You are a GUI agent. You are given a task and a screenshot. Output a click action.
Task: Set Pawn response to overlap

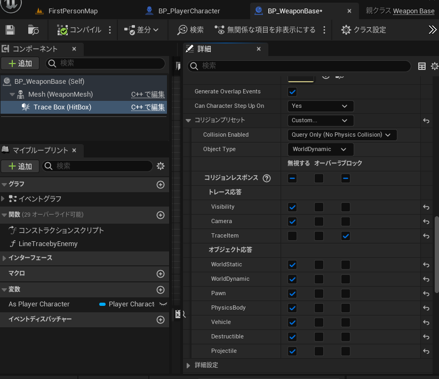point(319,294)
